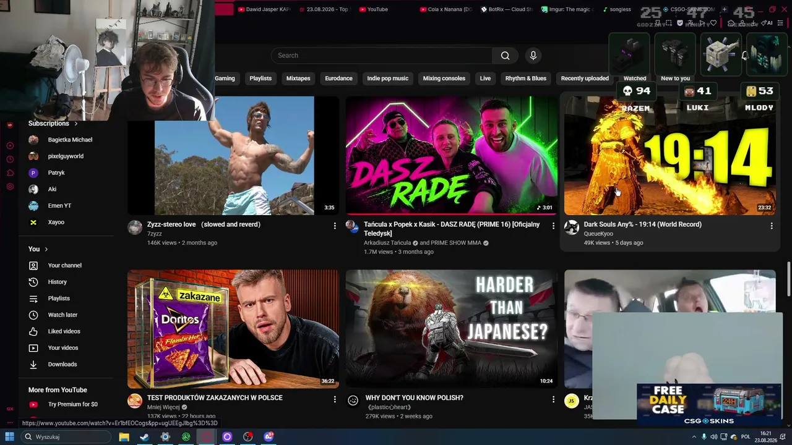Screen dimensions: 792x445
Task: Click the taskbar microphone tray icon
Action: tap(704, 437)
